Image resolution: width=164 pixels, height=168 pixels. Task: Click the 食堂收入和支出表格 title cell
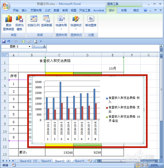55,61
